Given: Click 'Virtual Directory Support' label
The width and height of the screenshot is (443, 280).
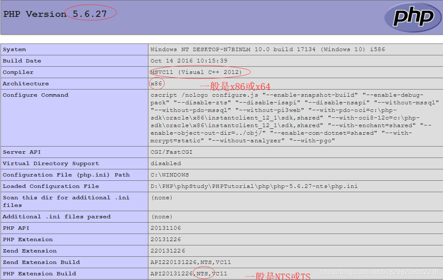Looking at the screenshot, I should [51, 163].
